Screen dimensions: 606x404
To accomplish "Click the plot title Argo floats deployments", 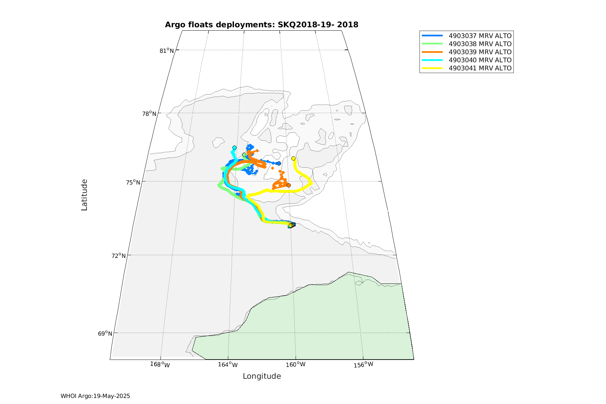I will click(262, 25).
